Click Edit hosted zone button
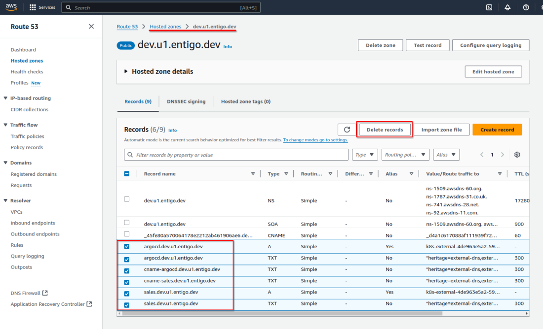The height and width of the screenshot is (329, 543). 493,71
